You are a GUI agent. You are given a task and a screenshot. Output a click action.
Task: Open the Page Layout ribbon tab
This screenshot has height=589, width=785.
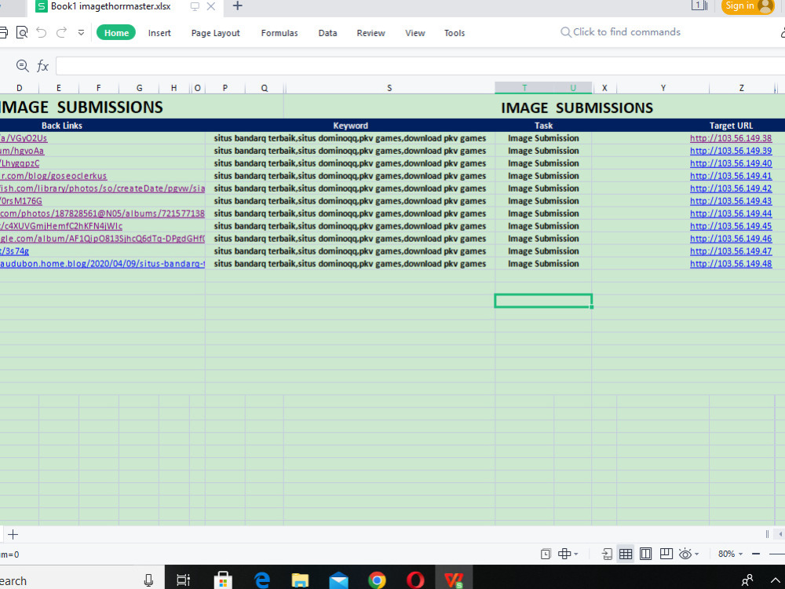[x=216, y=33]
